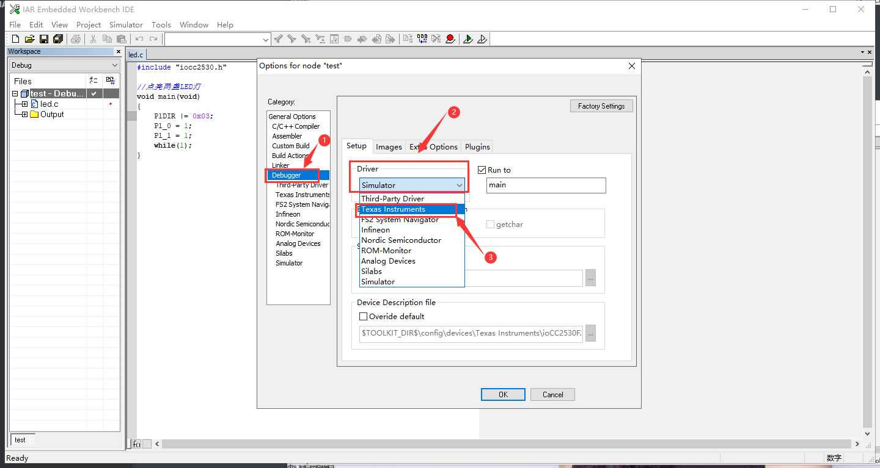Click the Make build icon
The width and height of the screenshot is (880, 468).
click(422, 39)
